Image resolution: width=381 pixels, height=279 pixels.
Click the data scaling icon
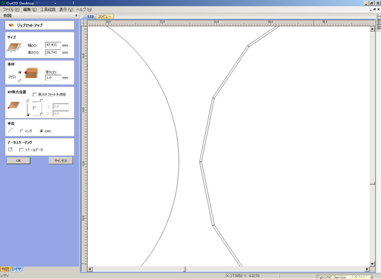10,150
